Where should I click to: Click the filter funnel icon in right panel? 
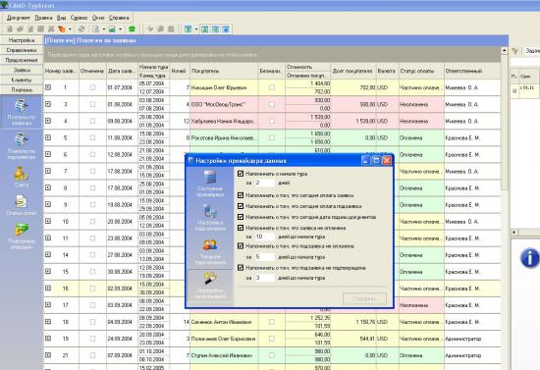(x=514, y=51)
